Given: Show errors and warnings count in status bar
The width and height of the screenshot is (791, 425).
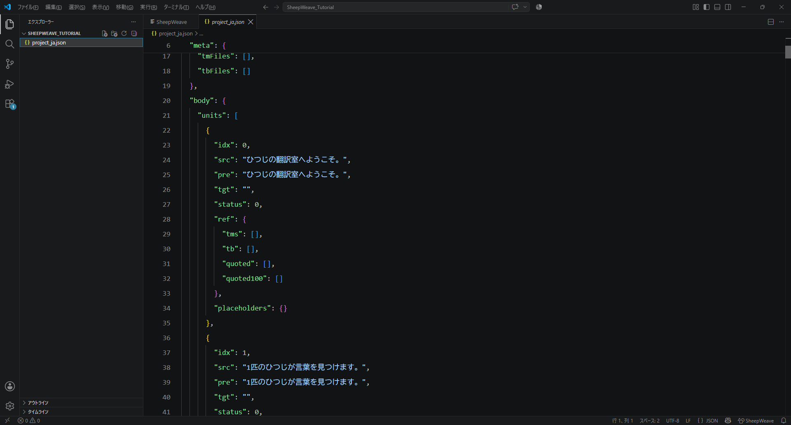Looking at the screenshot, I should click(29, 420).
